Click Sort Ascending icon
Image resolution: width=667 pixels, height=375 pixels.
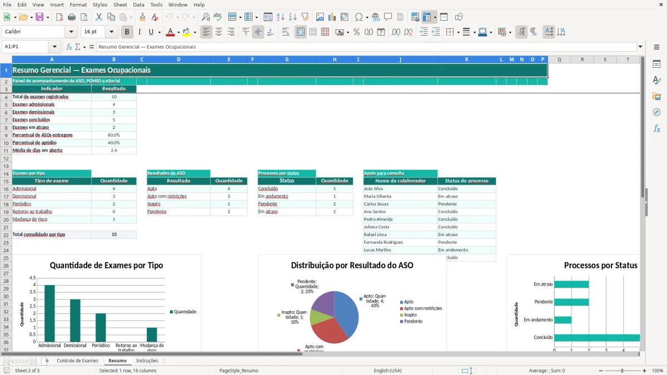click(x=281, y=17)
